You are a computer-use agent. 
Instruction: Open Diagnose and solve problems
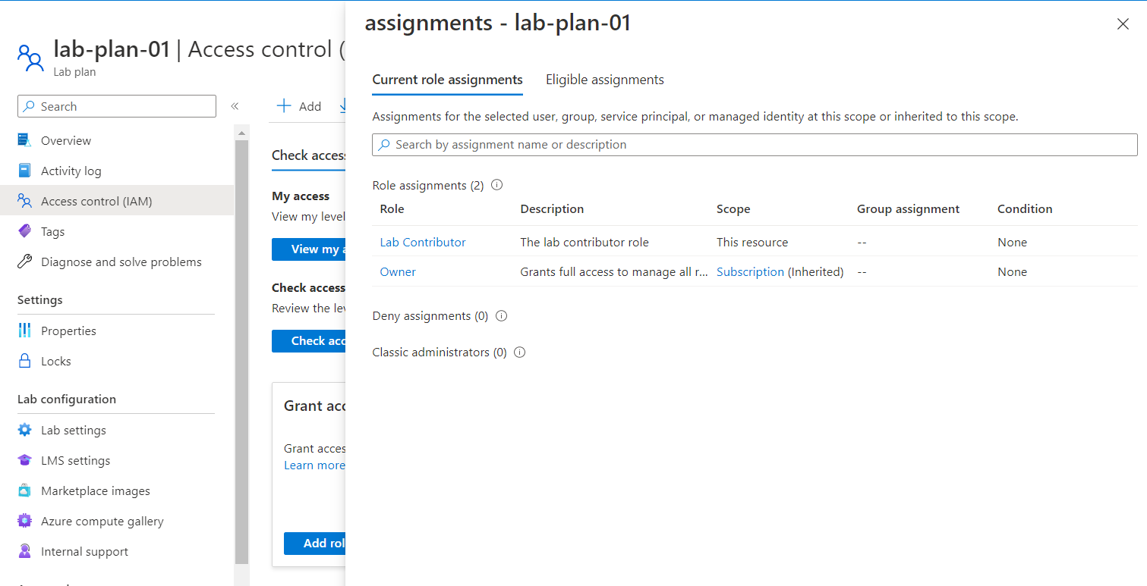(x=121, y=262)
